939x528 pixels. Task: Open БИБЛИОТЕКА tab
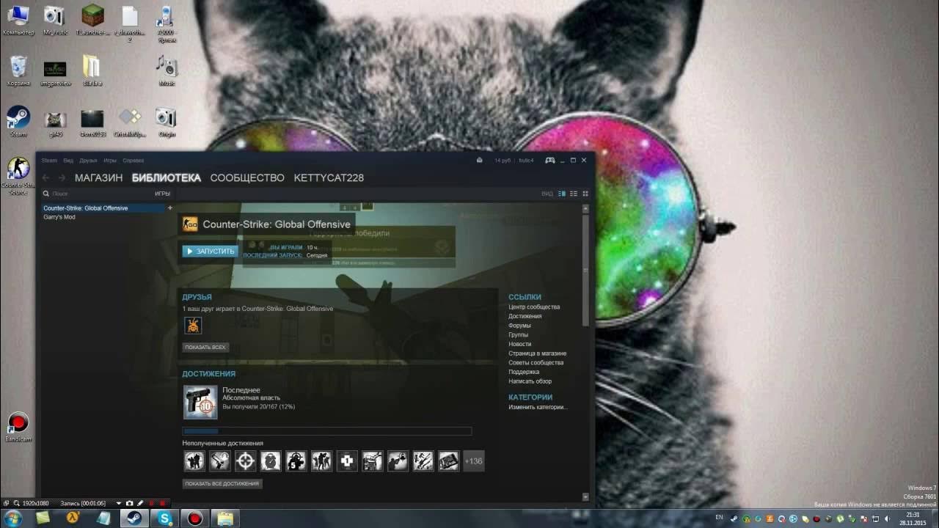166,177
